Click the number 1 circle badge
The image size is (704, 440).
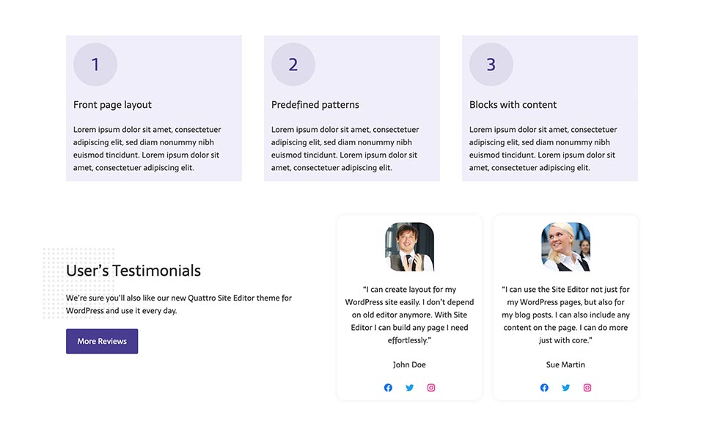[x=95, y=65]
